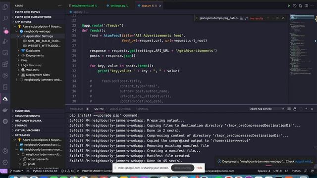Open Source Control view with badge
317x178 pixels.
(5, 30)
